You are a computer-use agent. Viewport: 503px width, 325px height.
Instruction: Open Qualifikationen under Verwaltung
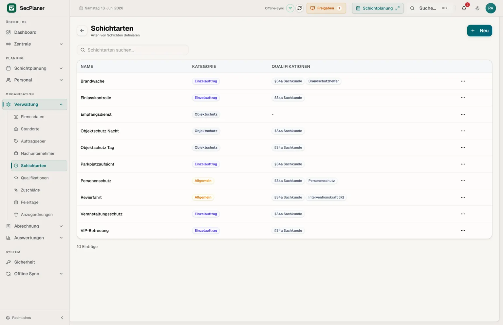pos(39,178)
